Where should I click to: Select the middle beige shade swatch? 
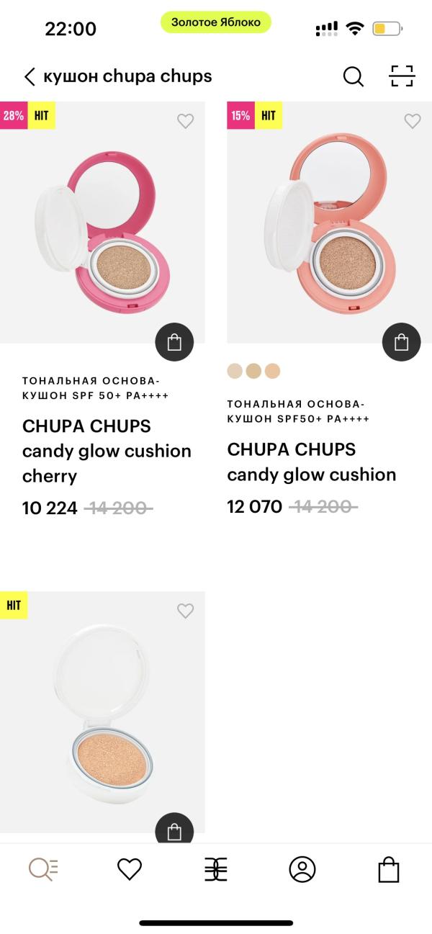click(253, 371)
